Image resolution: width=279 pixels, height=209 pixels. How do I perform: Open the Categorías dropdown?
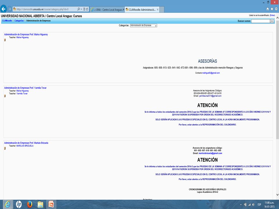(x=143, y=26)
